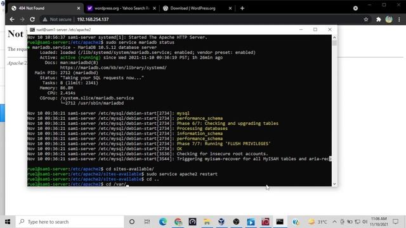Click the terminal window title icon
The image size is (406, 228).
(32, 30)
